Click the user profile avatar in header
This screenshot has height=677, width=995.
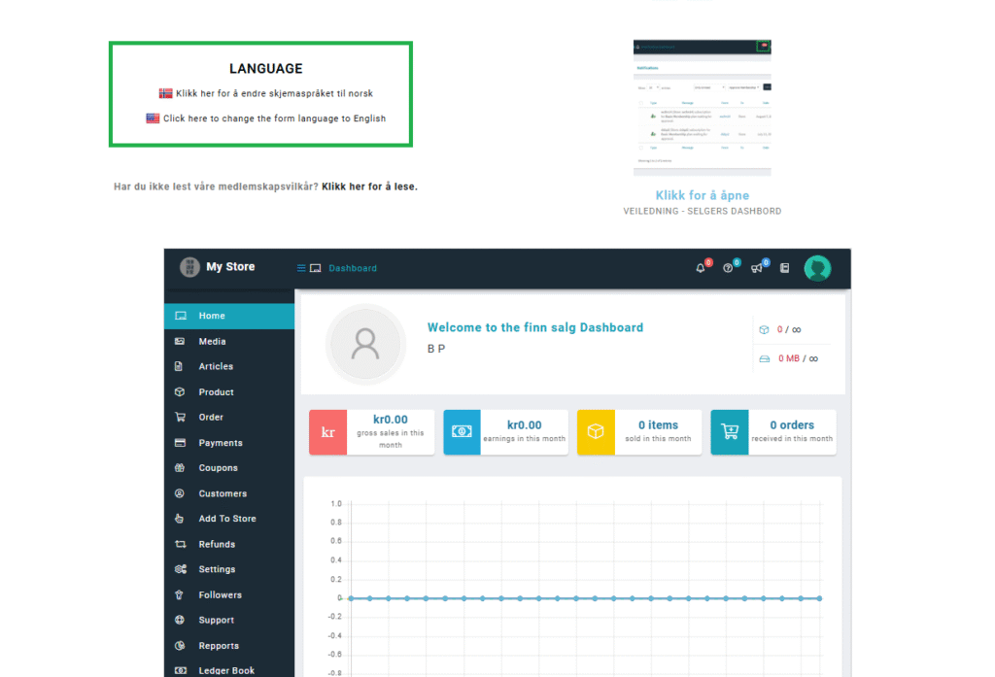(817, 268)
